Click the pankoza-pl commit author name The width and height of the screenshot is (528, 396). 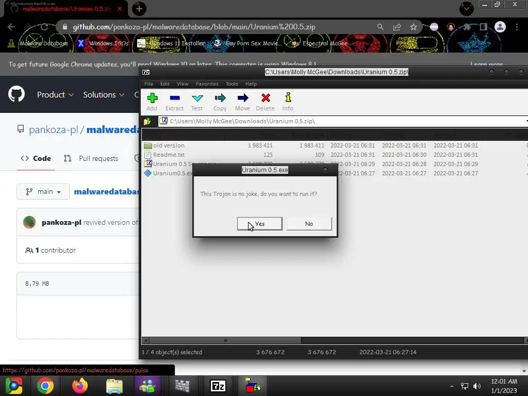click(x=61, y=223)
